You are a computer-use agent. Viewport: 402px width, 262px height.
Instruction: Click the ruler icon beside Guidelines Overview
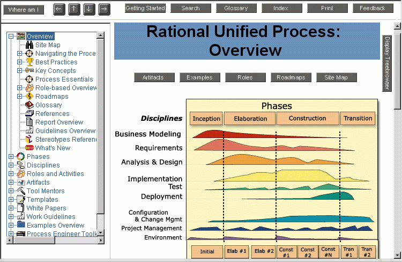tap(29, 130)
